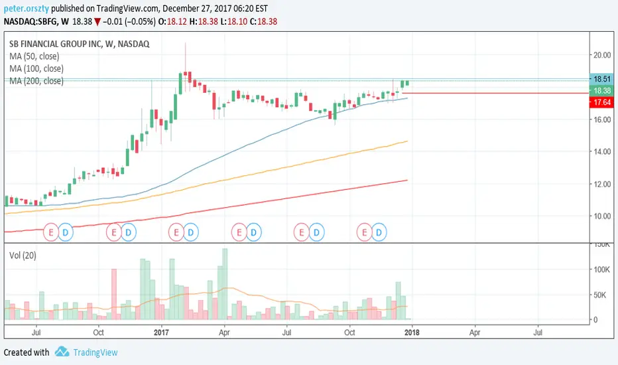Viewport: 618px width, 365px height.
Task: Click the dividend D marker near 2017
Action: click(x=191, y=232)
